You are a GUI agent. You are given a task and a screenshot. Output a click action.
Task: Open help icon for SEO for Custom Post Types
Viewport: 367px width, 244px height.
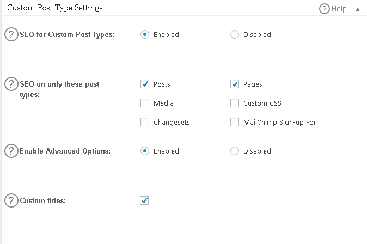(x=11, y=34)
